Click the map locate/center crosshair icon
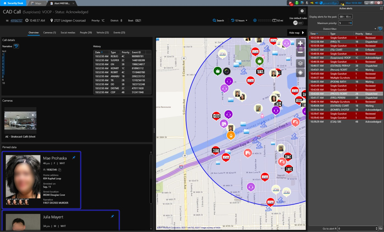Screen dimensions: 384x232 [x=300, y=72]
